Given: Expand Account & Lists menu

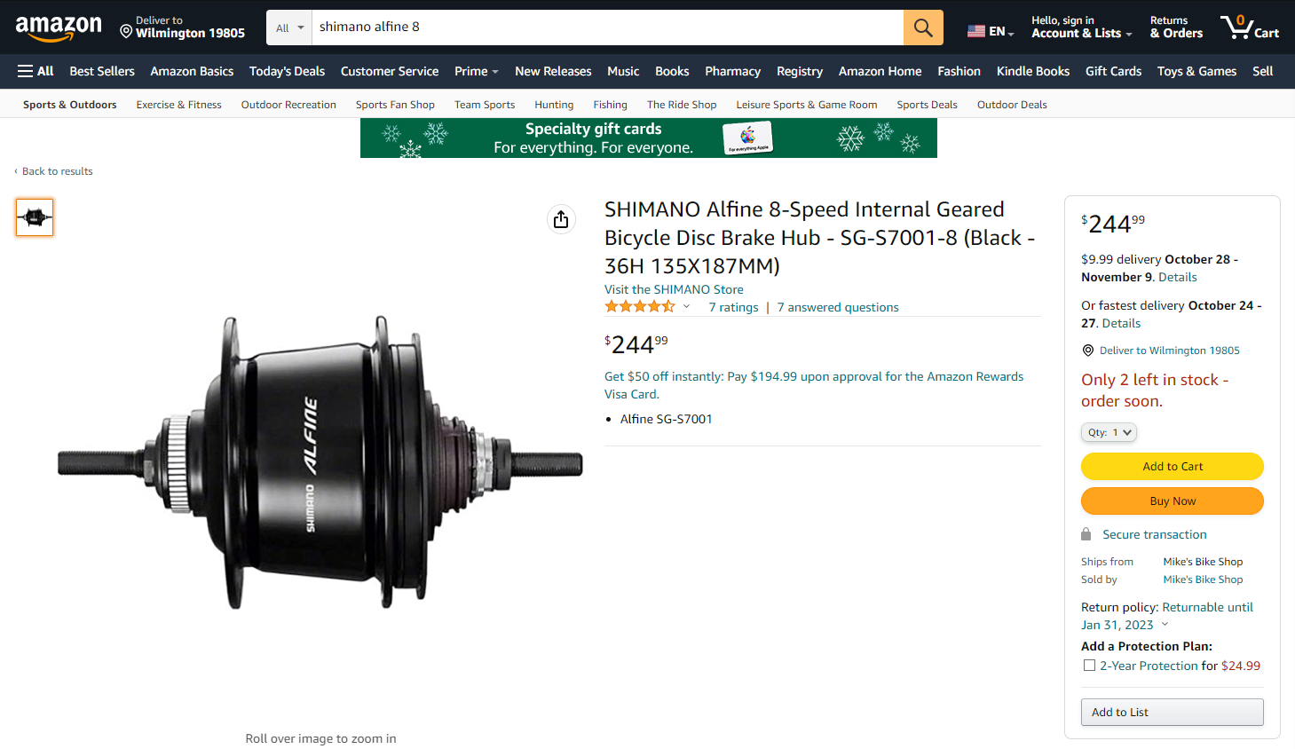Looking at the screenshot, I should 1081,28.
